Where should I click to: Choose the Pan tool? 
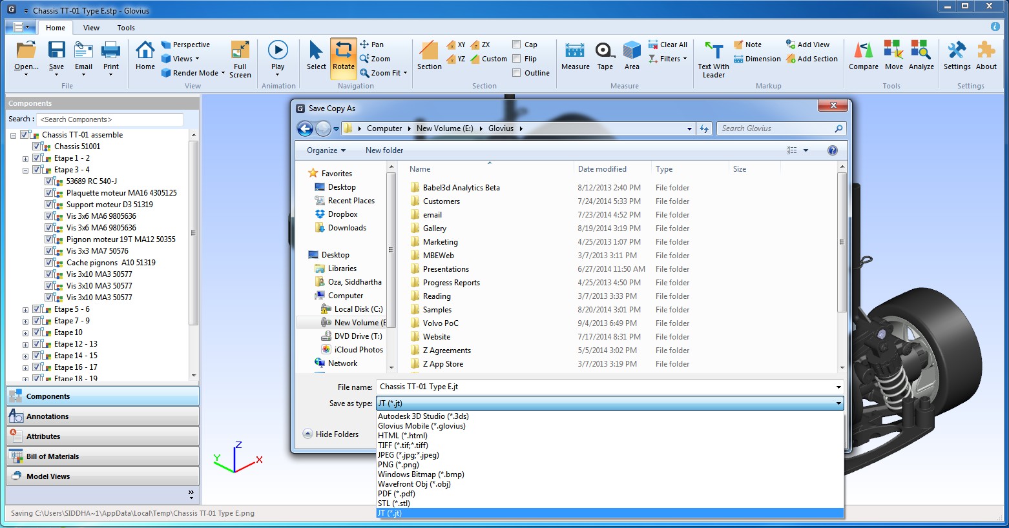pyautogui.click(x=372, y=45)
